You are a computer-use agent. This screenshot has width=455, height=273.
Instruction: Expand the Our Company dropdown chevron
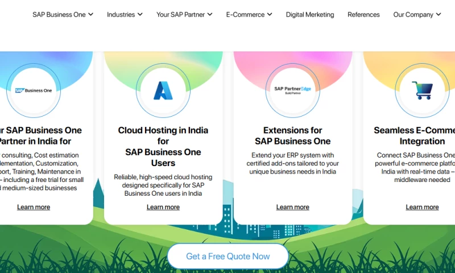[439, 15]
